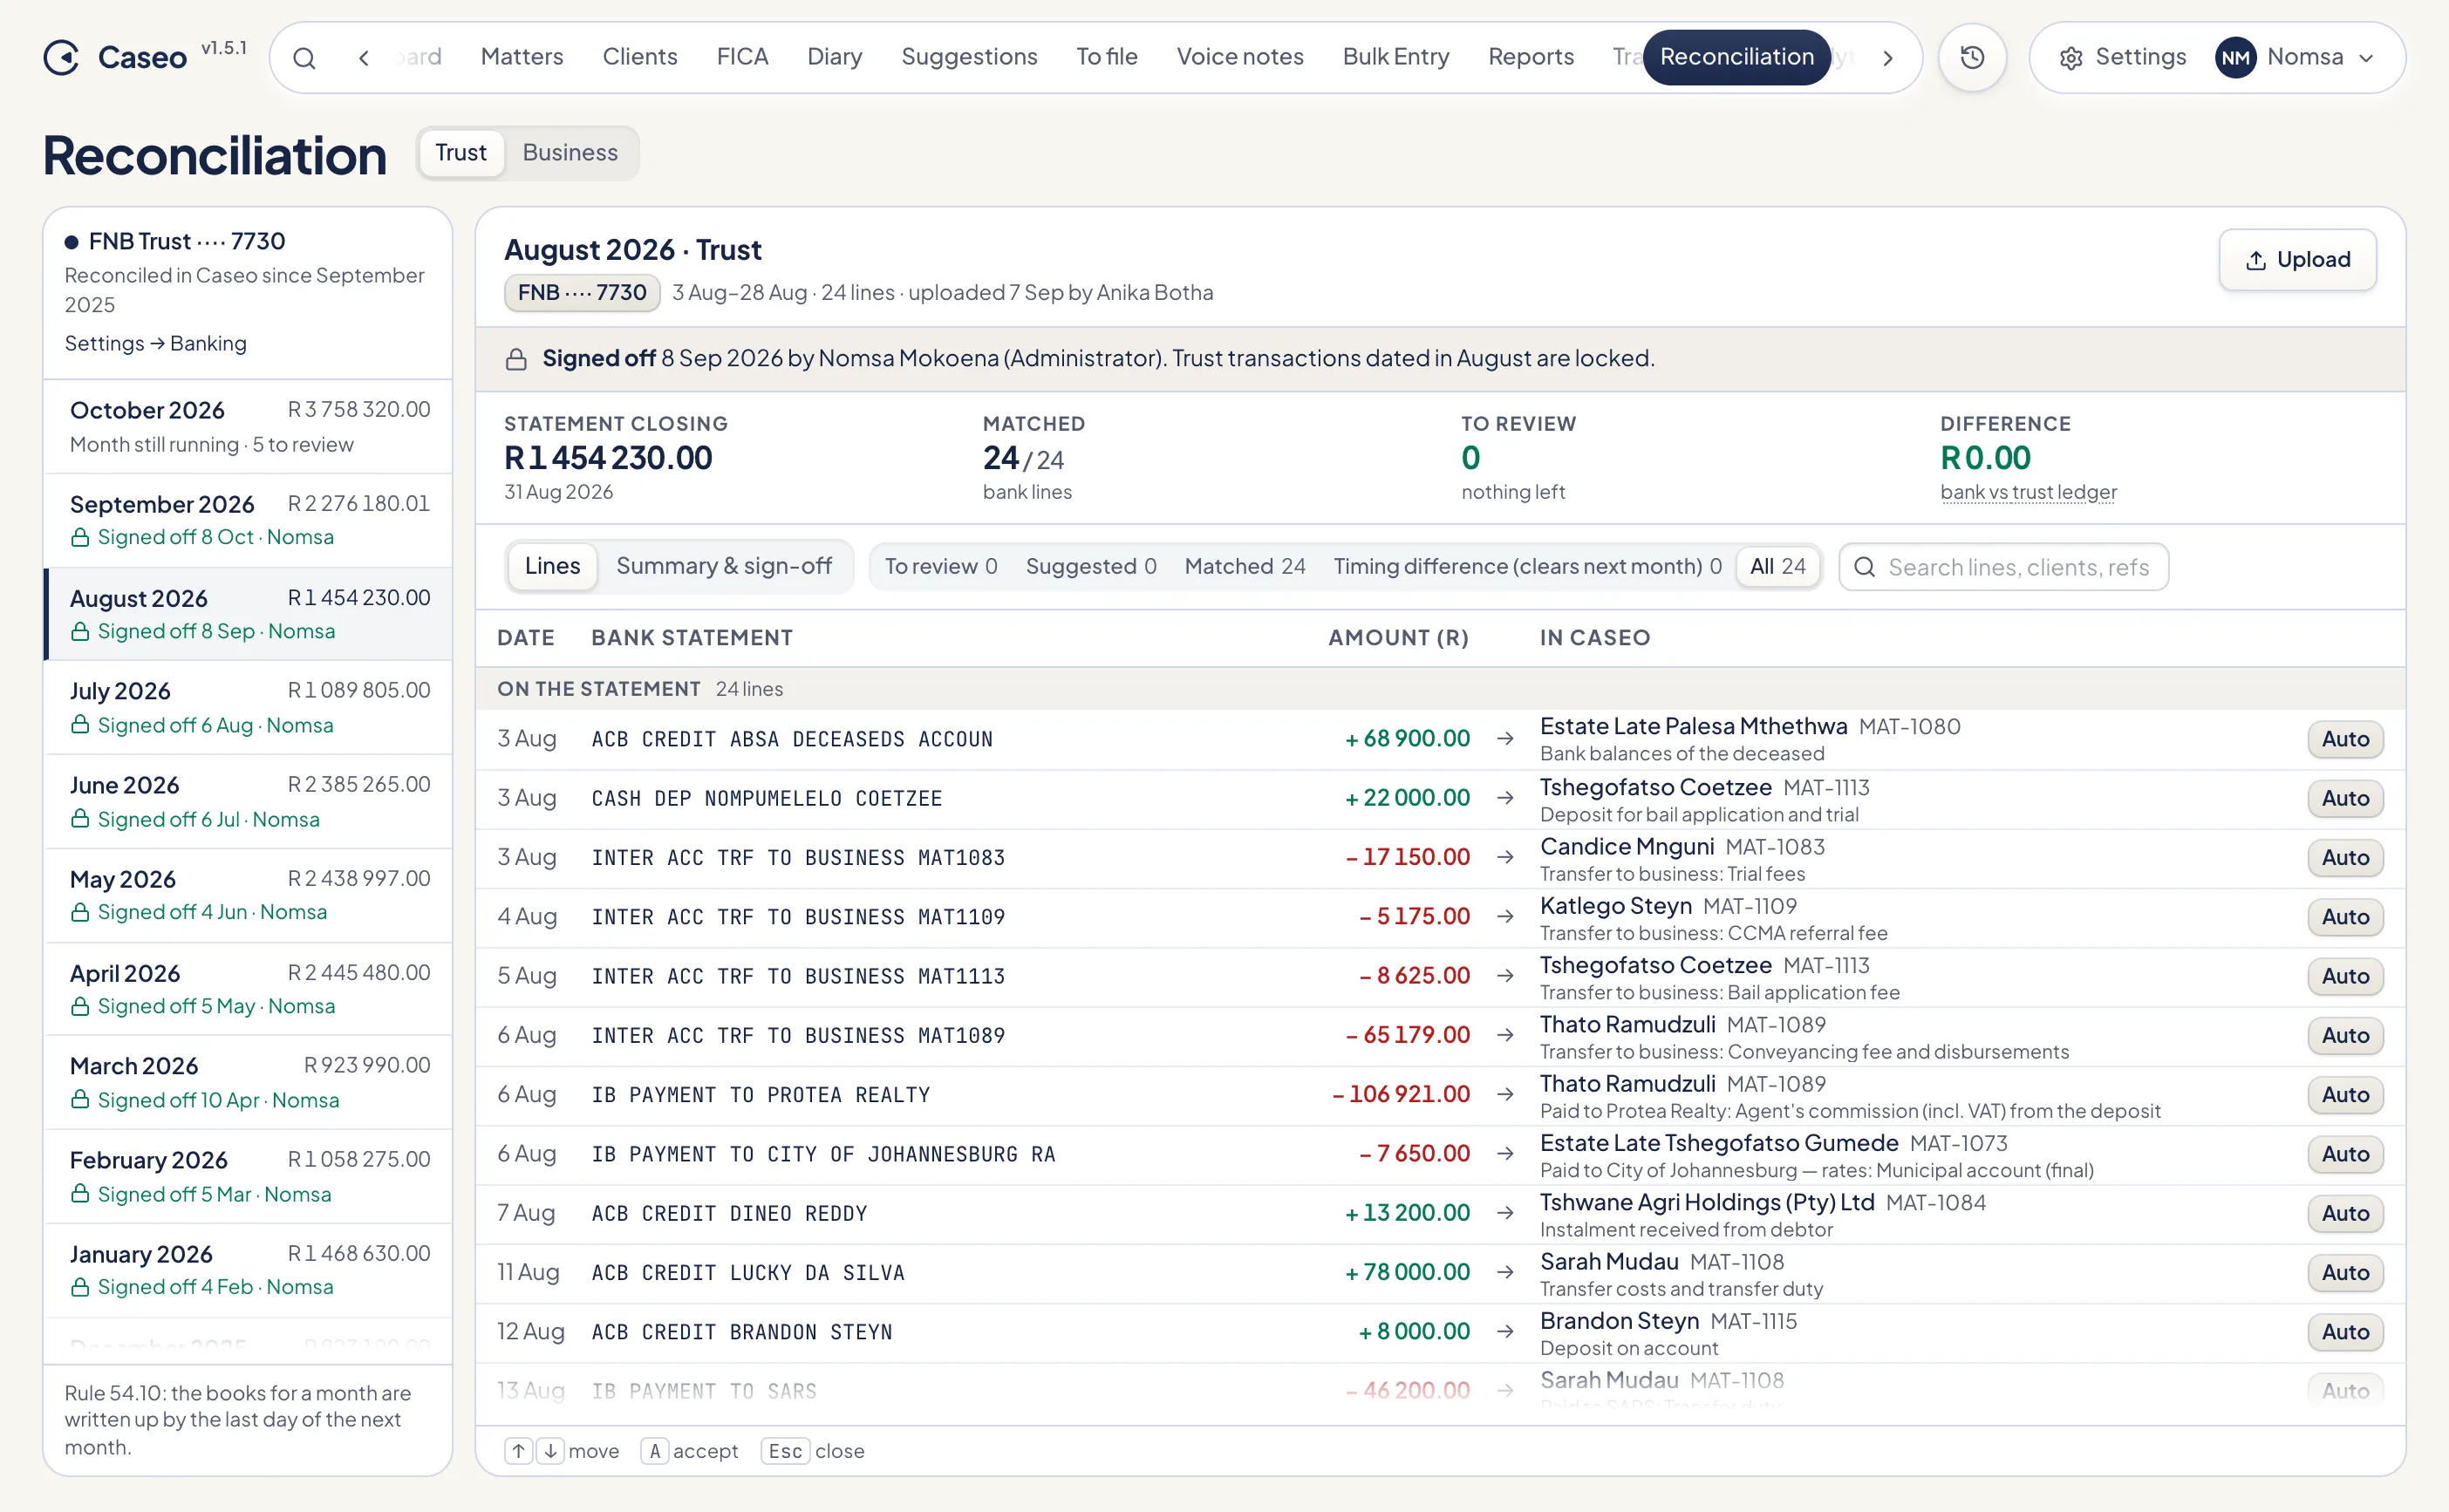Click the bank vs trust ledger link
The height and width of the screenshot is (1512, 2449).
coord(2029,492)
